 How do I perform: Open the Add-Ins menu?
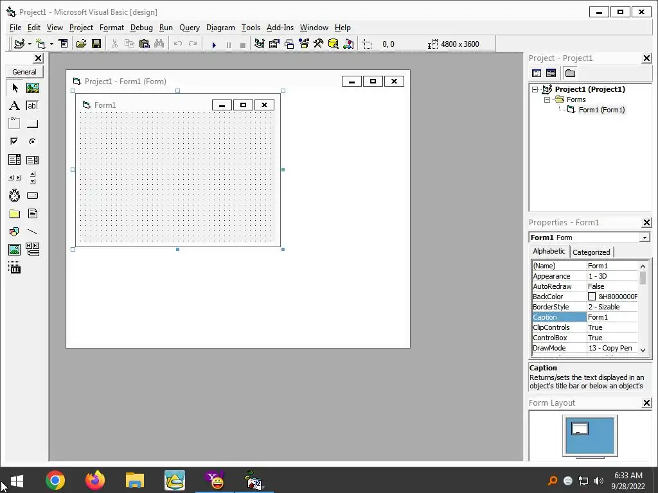click(280, 28)
